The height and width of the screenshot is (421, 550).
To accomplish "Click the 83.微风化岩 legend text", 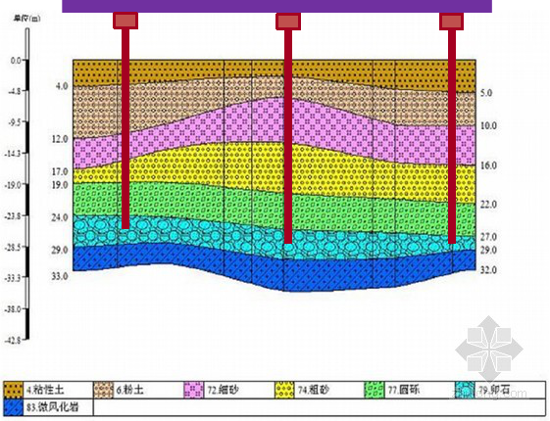I will (52, 407).
